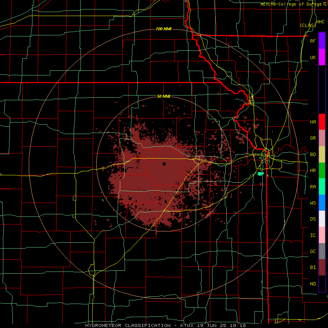This screenshot has height=328, width=328.
Task: Select the light pink IC legend swatch
Action: pos(322,235)
